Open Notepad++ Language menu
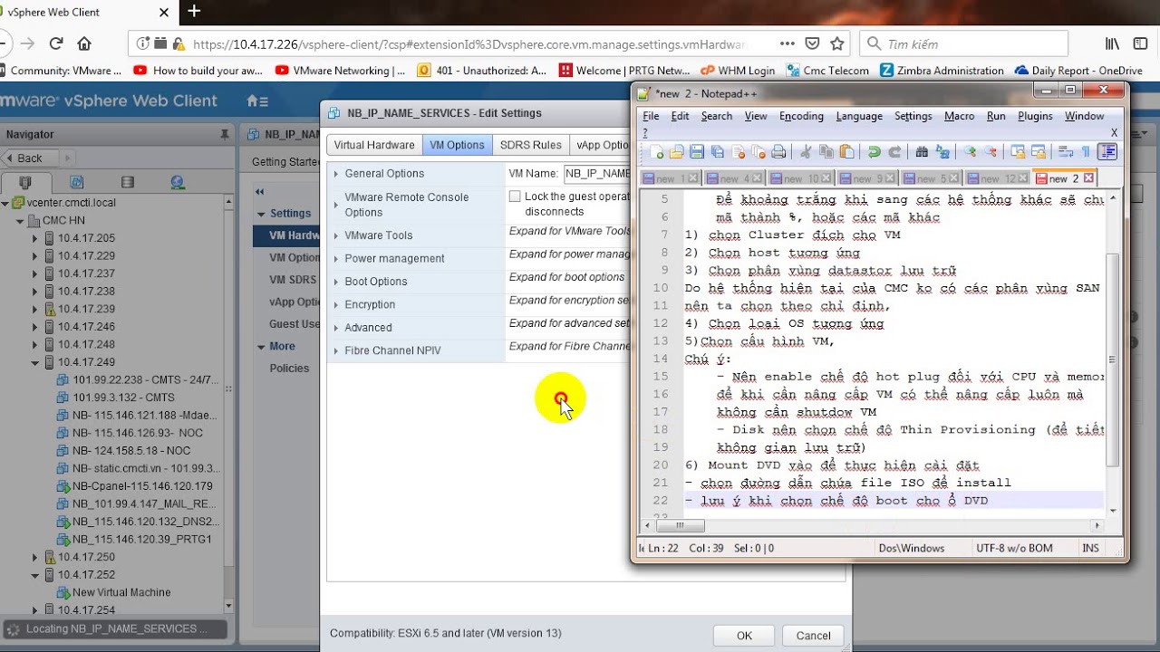The height and width of the screenshot is (652, 1160). point(859,116)
